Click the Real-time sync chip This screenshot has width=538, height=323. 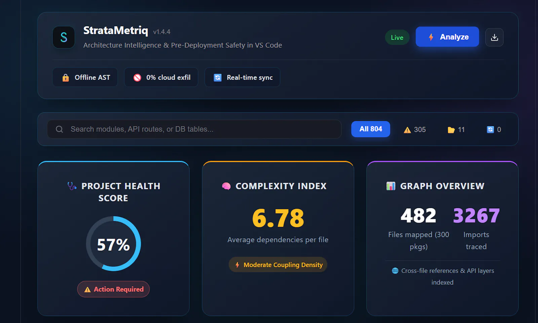click(242, 77)
